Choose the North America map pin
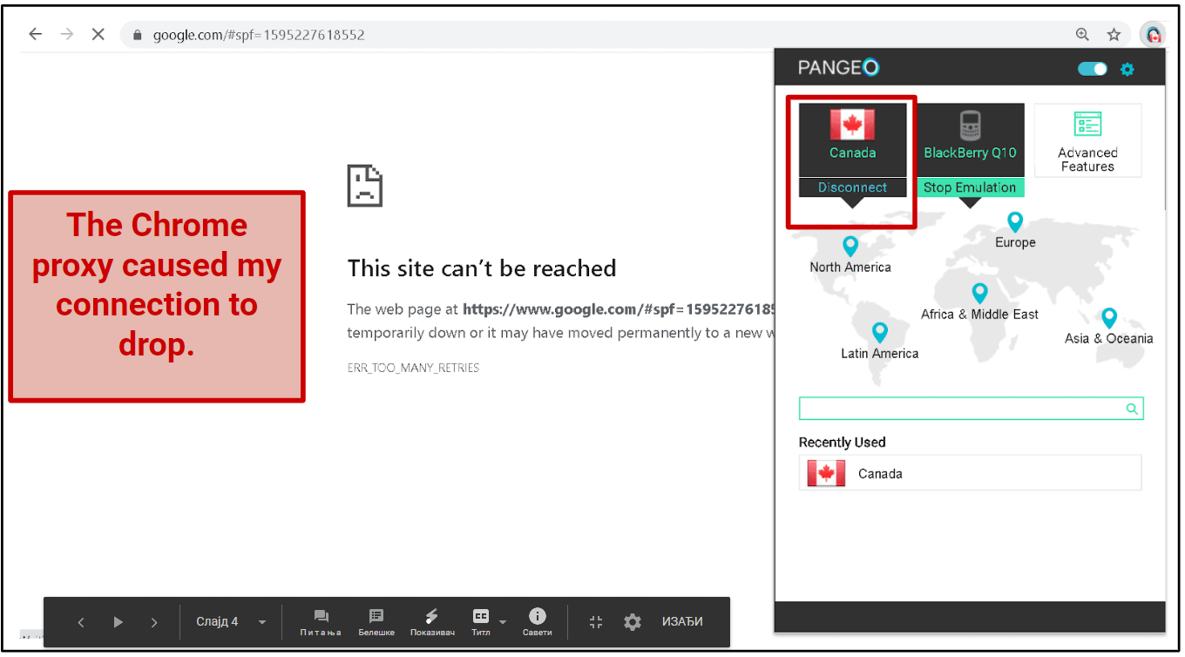Screen dimensions: 1185x657 click(x=850, y=247)
